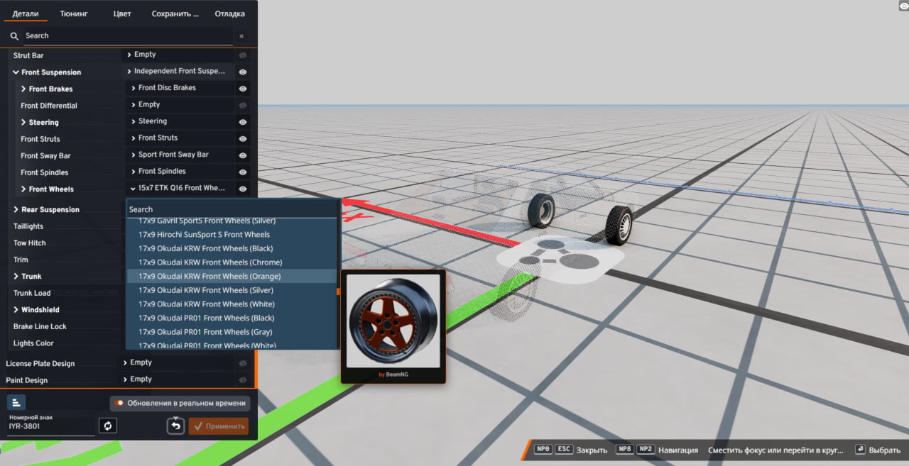Viewport: 909px width, 466px height.
Task: Open the Front Disc Brakes dropdown
Action: pos(180,88)
